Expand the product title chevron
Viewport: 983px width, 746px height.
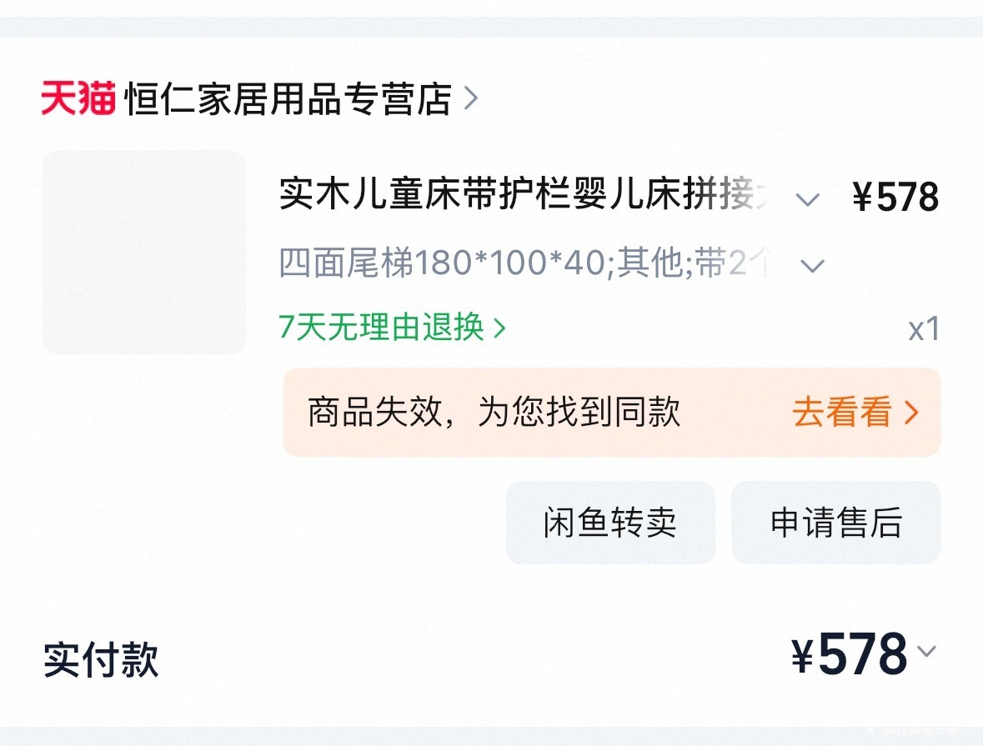coord(807,199)
